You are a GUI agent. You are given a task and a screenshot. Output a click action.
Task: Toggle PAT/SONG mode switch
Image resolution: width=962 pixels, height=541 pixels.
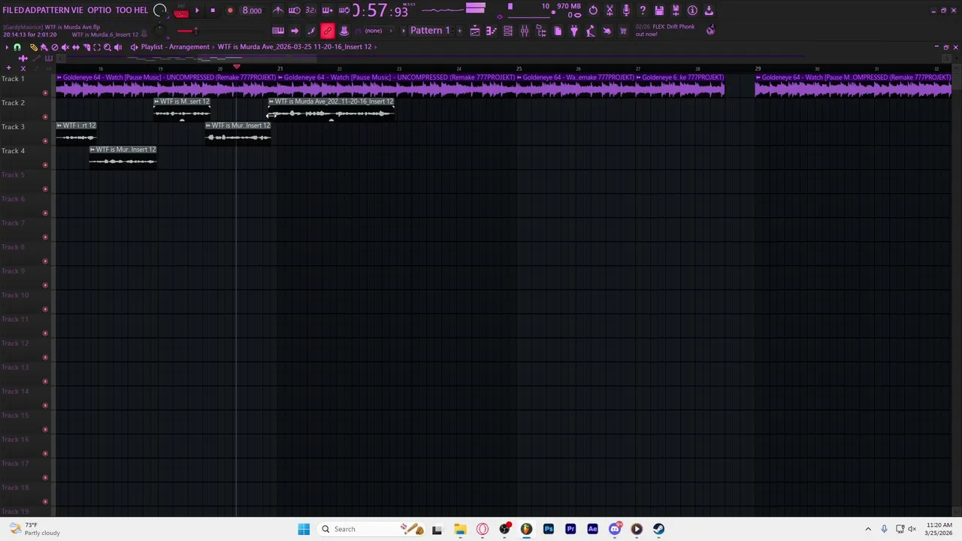click(x=181, y=11)
